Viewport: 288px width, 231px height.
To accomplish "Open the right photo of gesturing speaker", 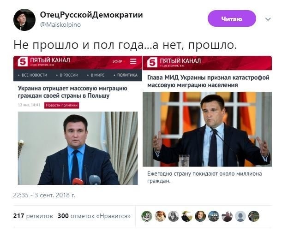I will click(207, 129).
